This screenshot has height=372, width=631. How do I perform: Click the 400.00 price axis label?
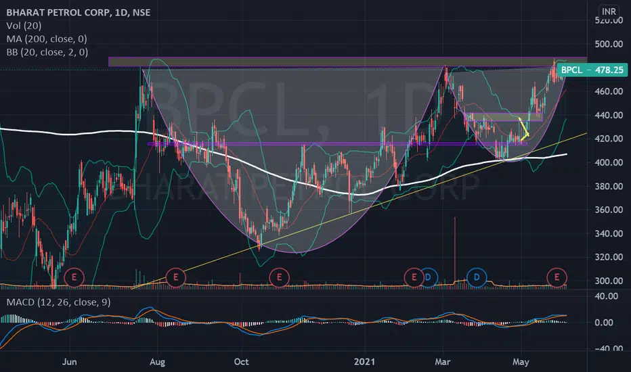click(609, 162)
